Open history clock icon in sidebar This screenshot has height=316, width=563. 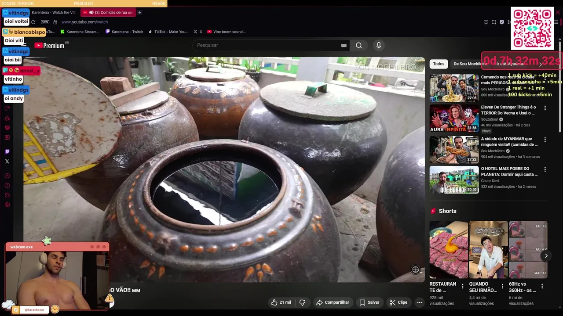[x=7, y=185]
